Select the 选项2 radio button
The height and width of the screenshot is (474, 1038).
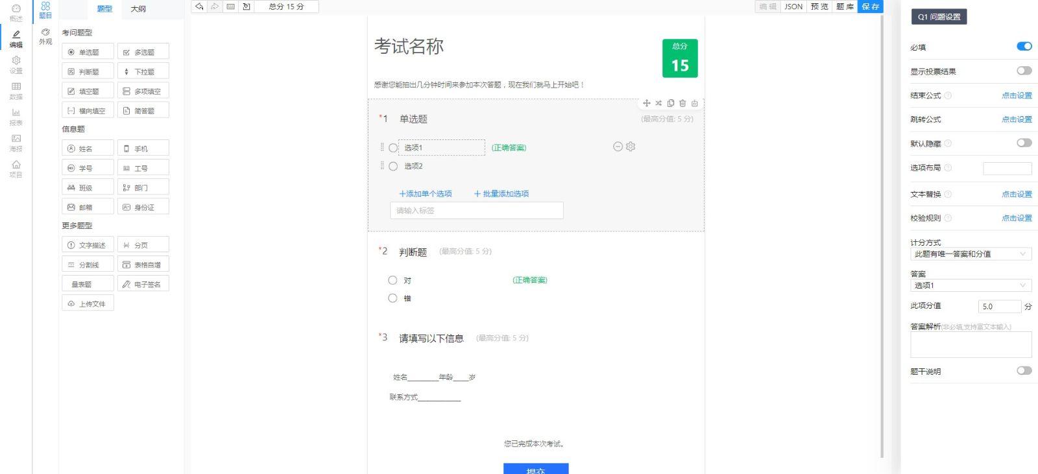(x=393, y=166)
